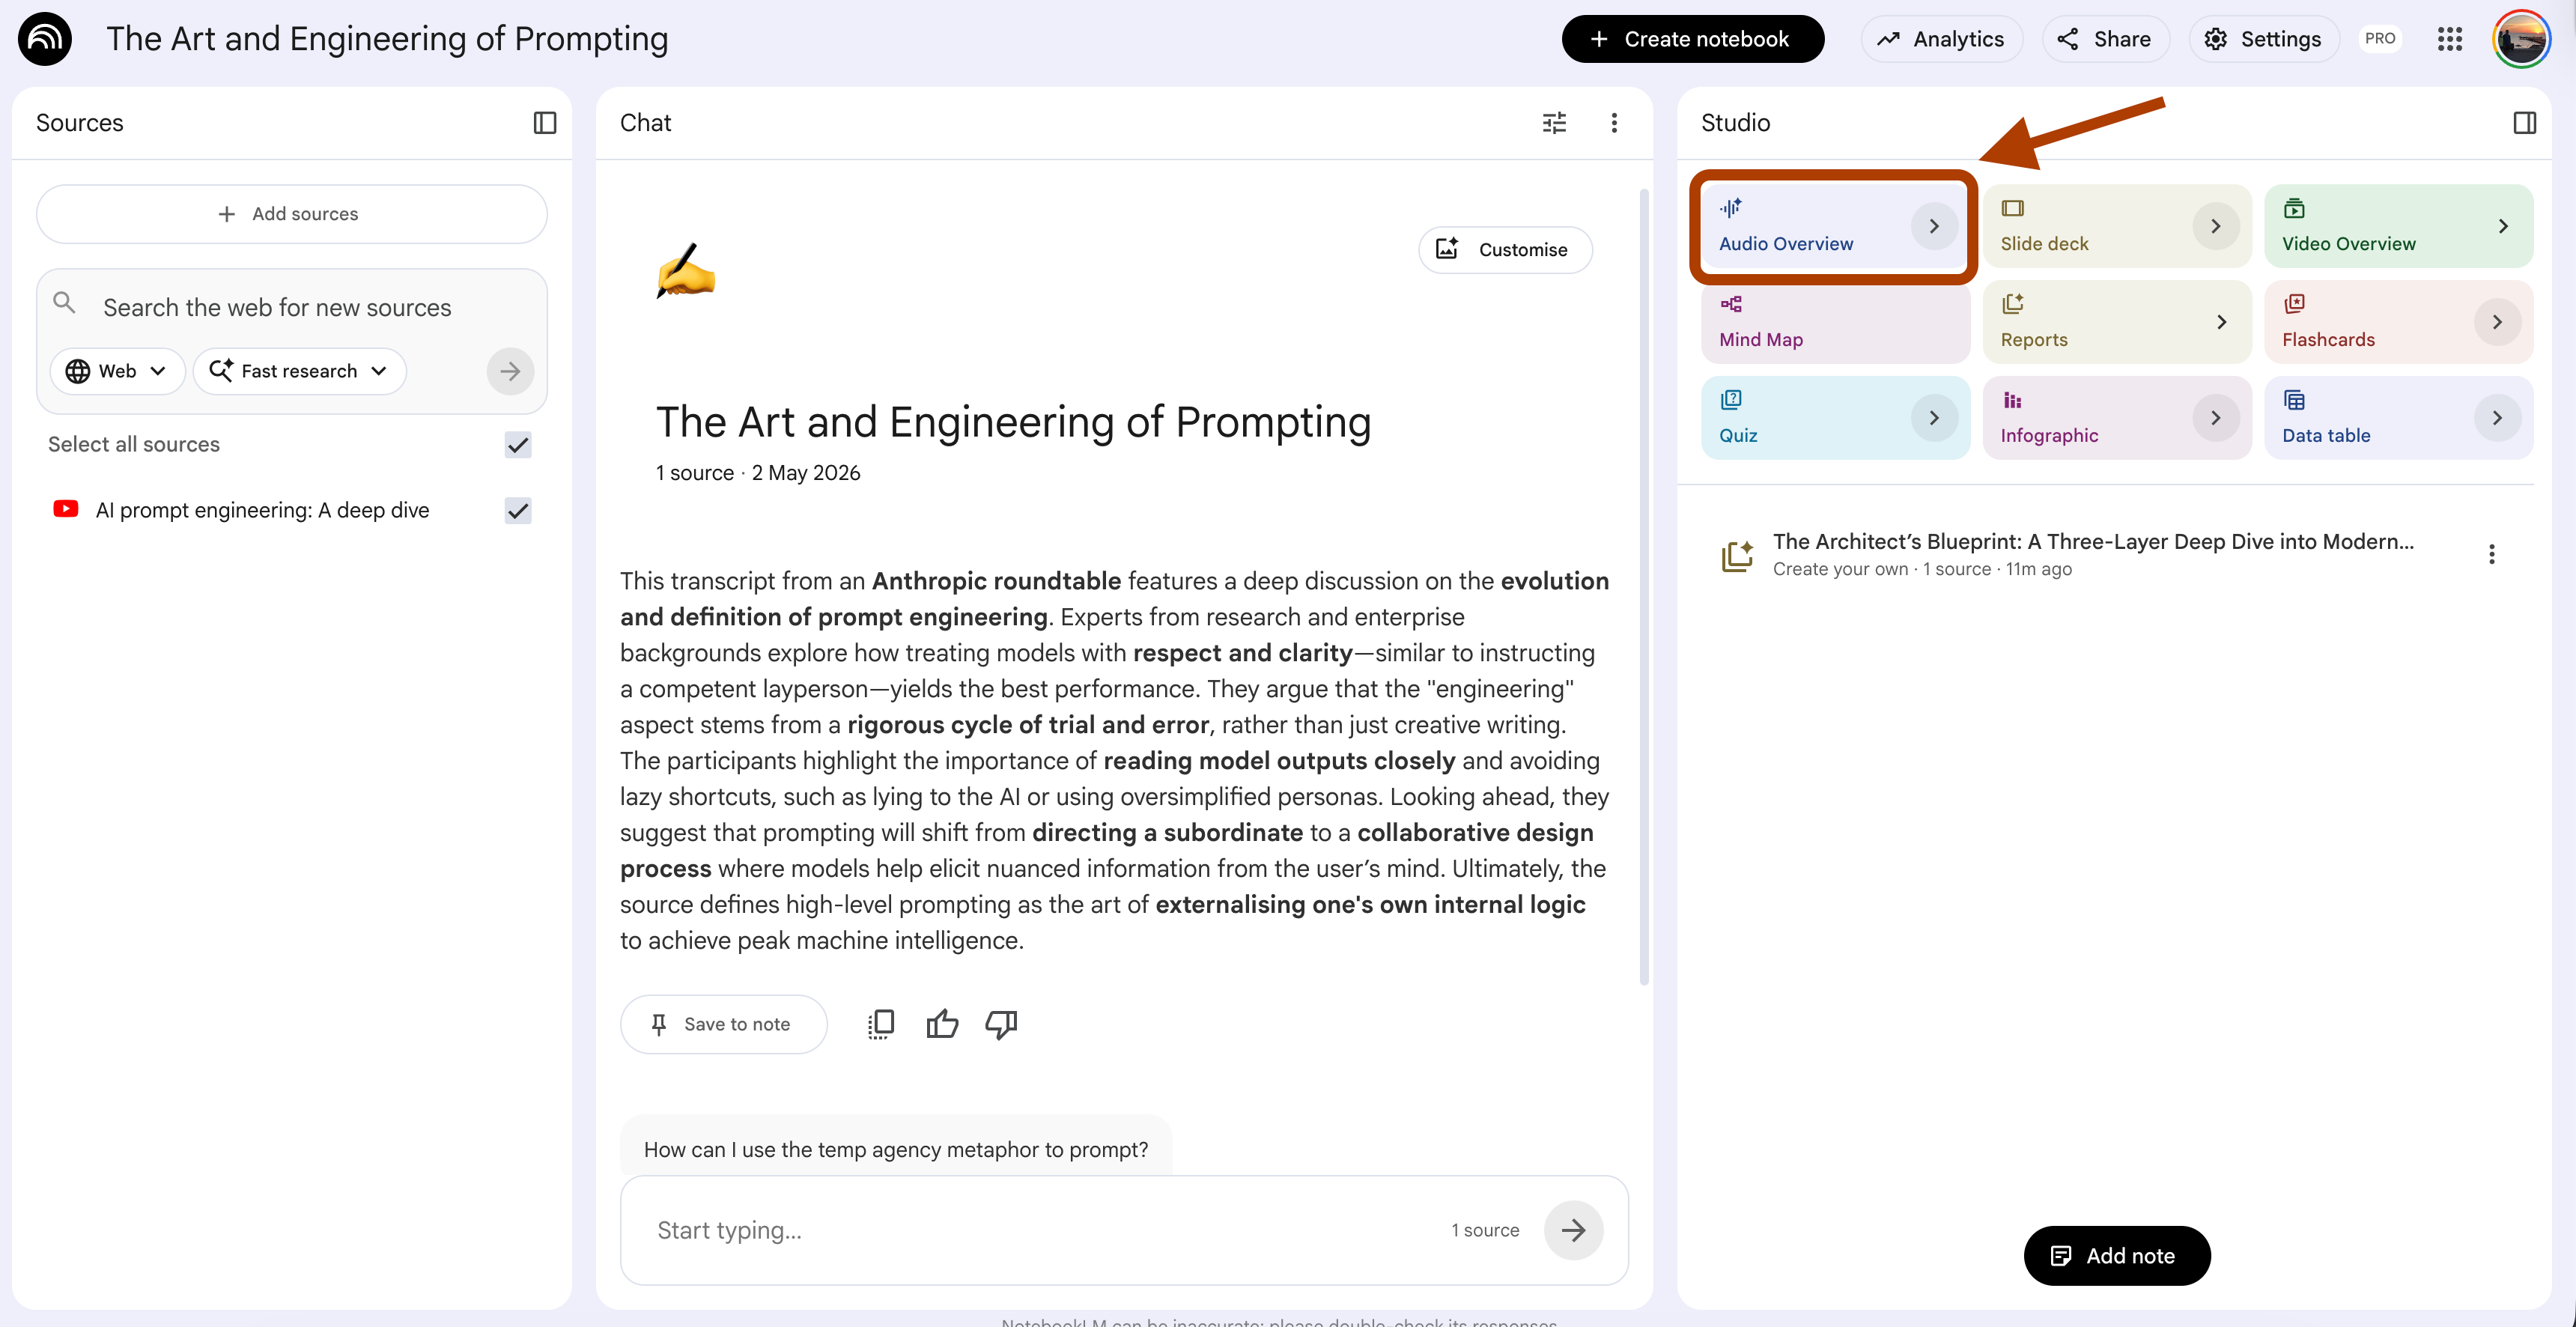Open chat three-dot options menu
2576x1327 pixels.
tap(1614, 123)
